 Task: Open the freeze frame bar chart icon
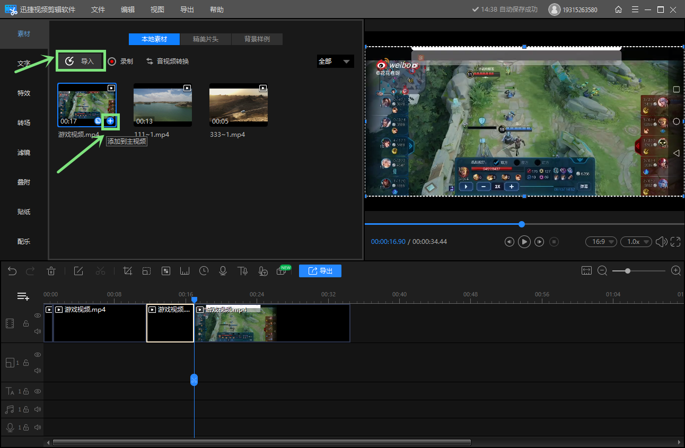tap(185, 271)
